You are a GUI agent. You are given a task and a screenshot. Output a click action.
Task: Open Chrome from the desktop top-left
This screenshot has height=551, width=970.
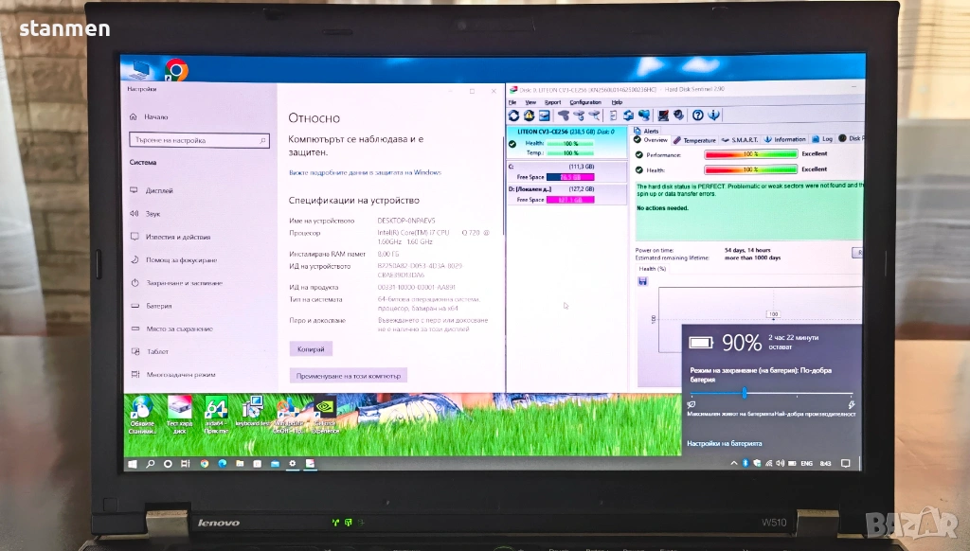click(x=176, y=70)
